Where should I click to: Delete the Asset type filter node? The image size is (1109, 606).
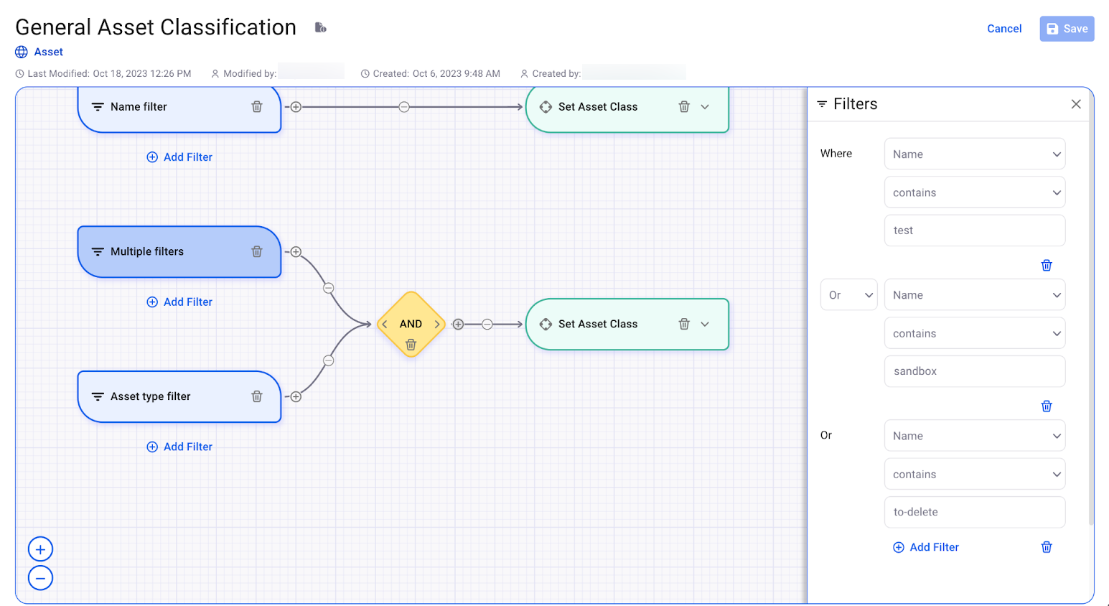257,396
